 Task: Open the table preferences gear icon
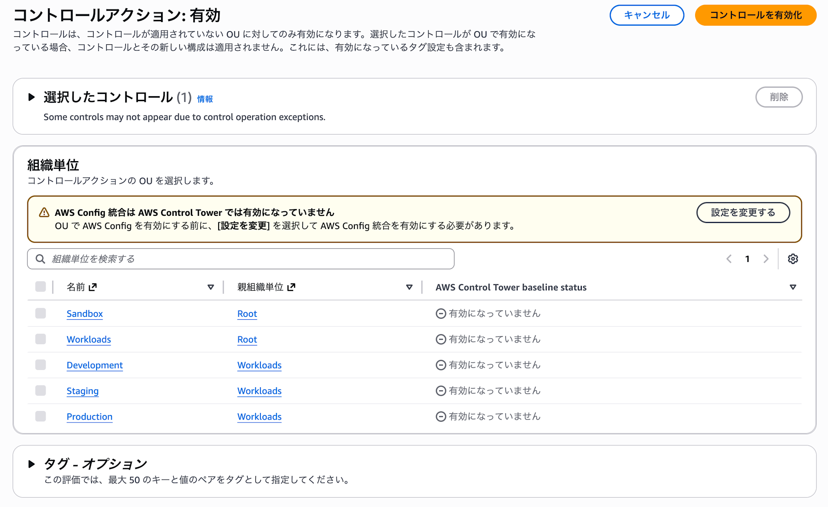pyautogui.click(x=793, y=258)
